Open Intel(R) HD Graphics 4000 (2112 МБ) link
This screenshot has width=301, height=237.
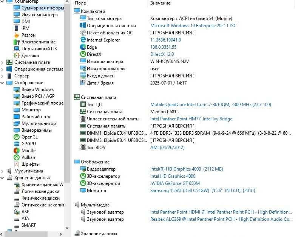[187, 169]
